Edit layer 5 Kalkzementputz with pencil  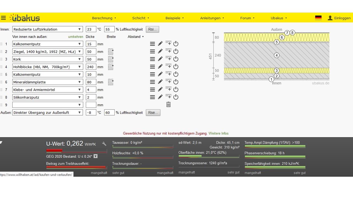(160, 74)
